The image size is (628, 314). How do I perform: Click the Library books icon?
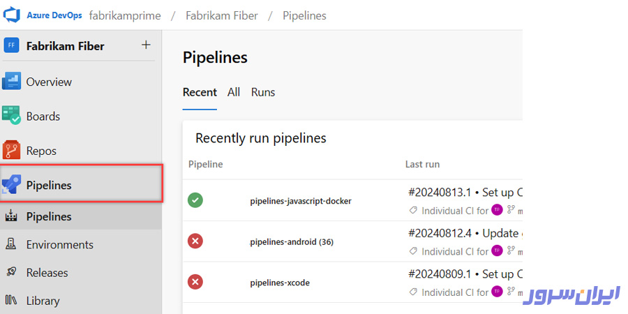pos(10,300)
